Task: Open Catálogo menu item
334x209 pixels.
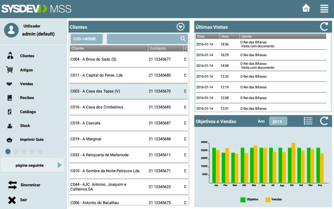Action: pyautogui.click(x=28, y=112)
